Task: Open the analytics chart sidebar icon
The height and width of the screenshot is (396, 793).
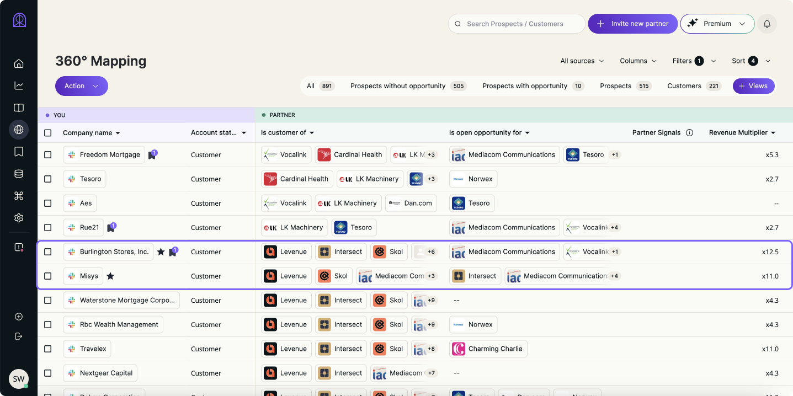Action: pos(19,85)
